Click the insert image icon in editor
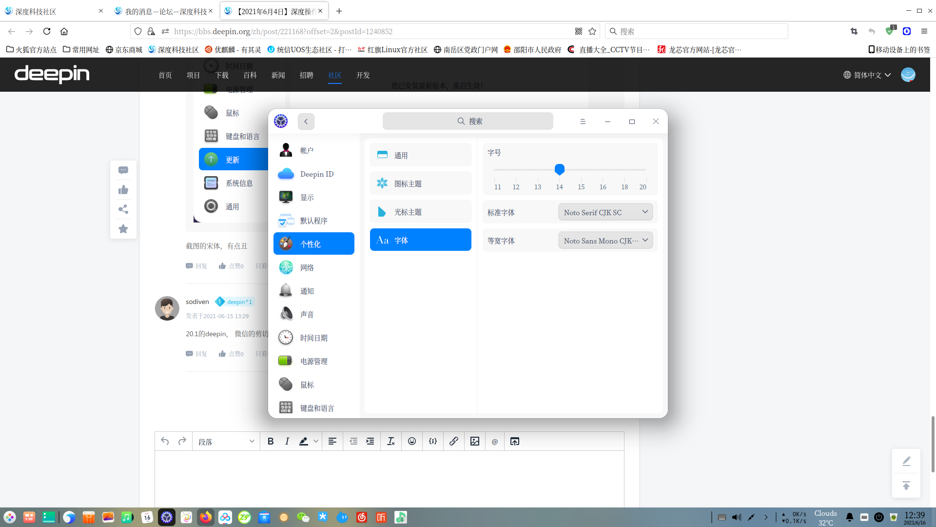This screenshot has width=936, height=527. pyautogui.click(x=474, y=441)
